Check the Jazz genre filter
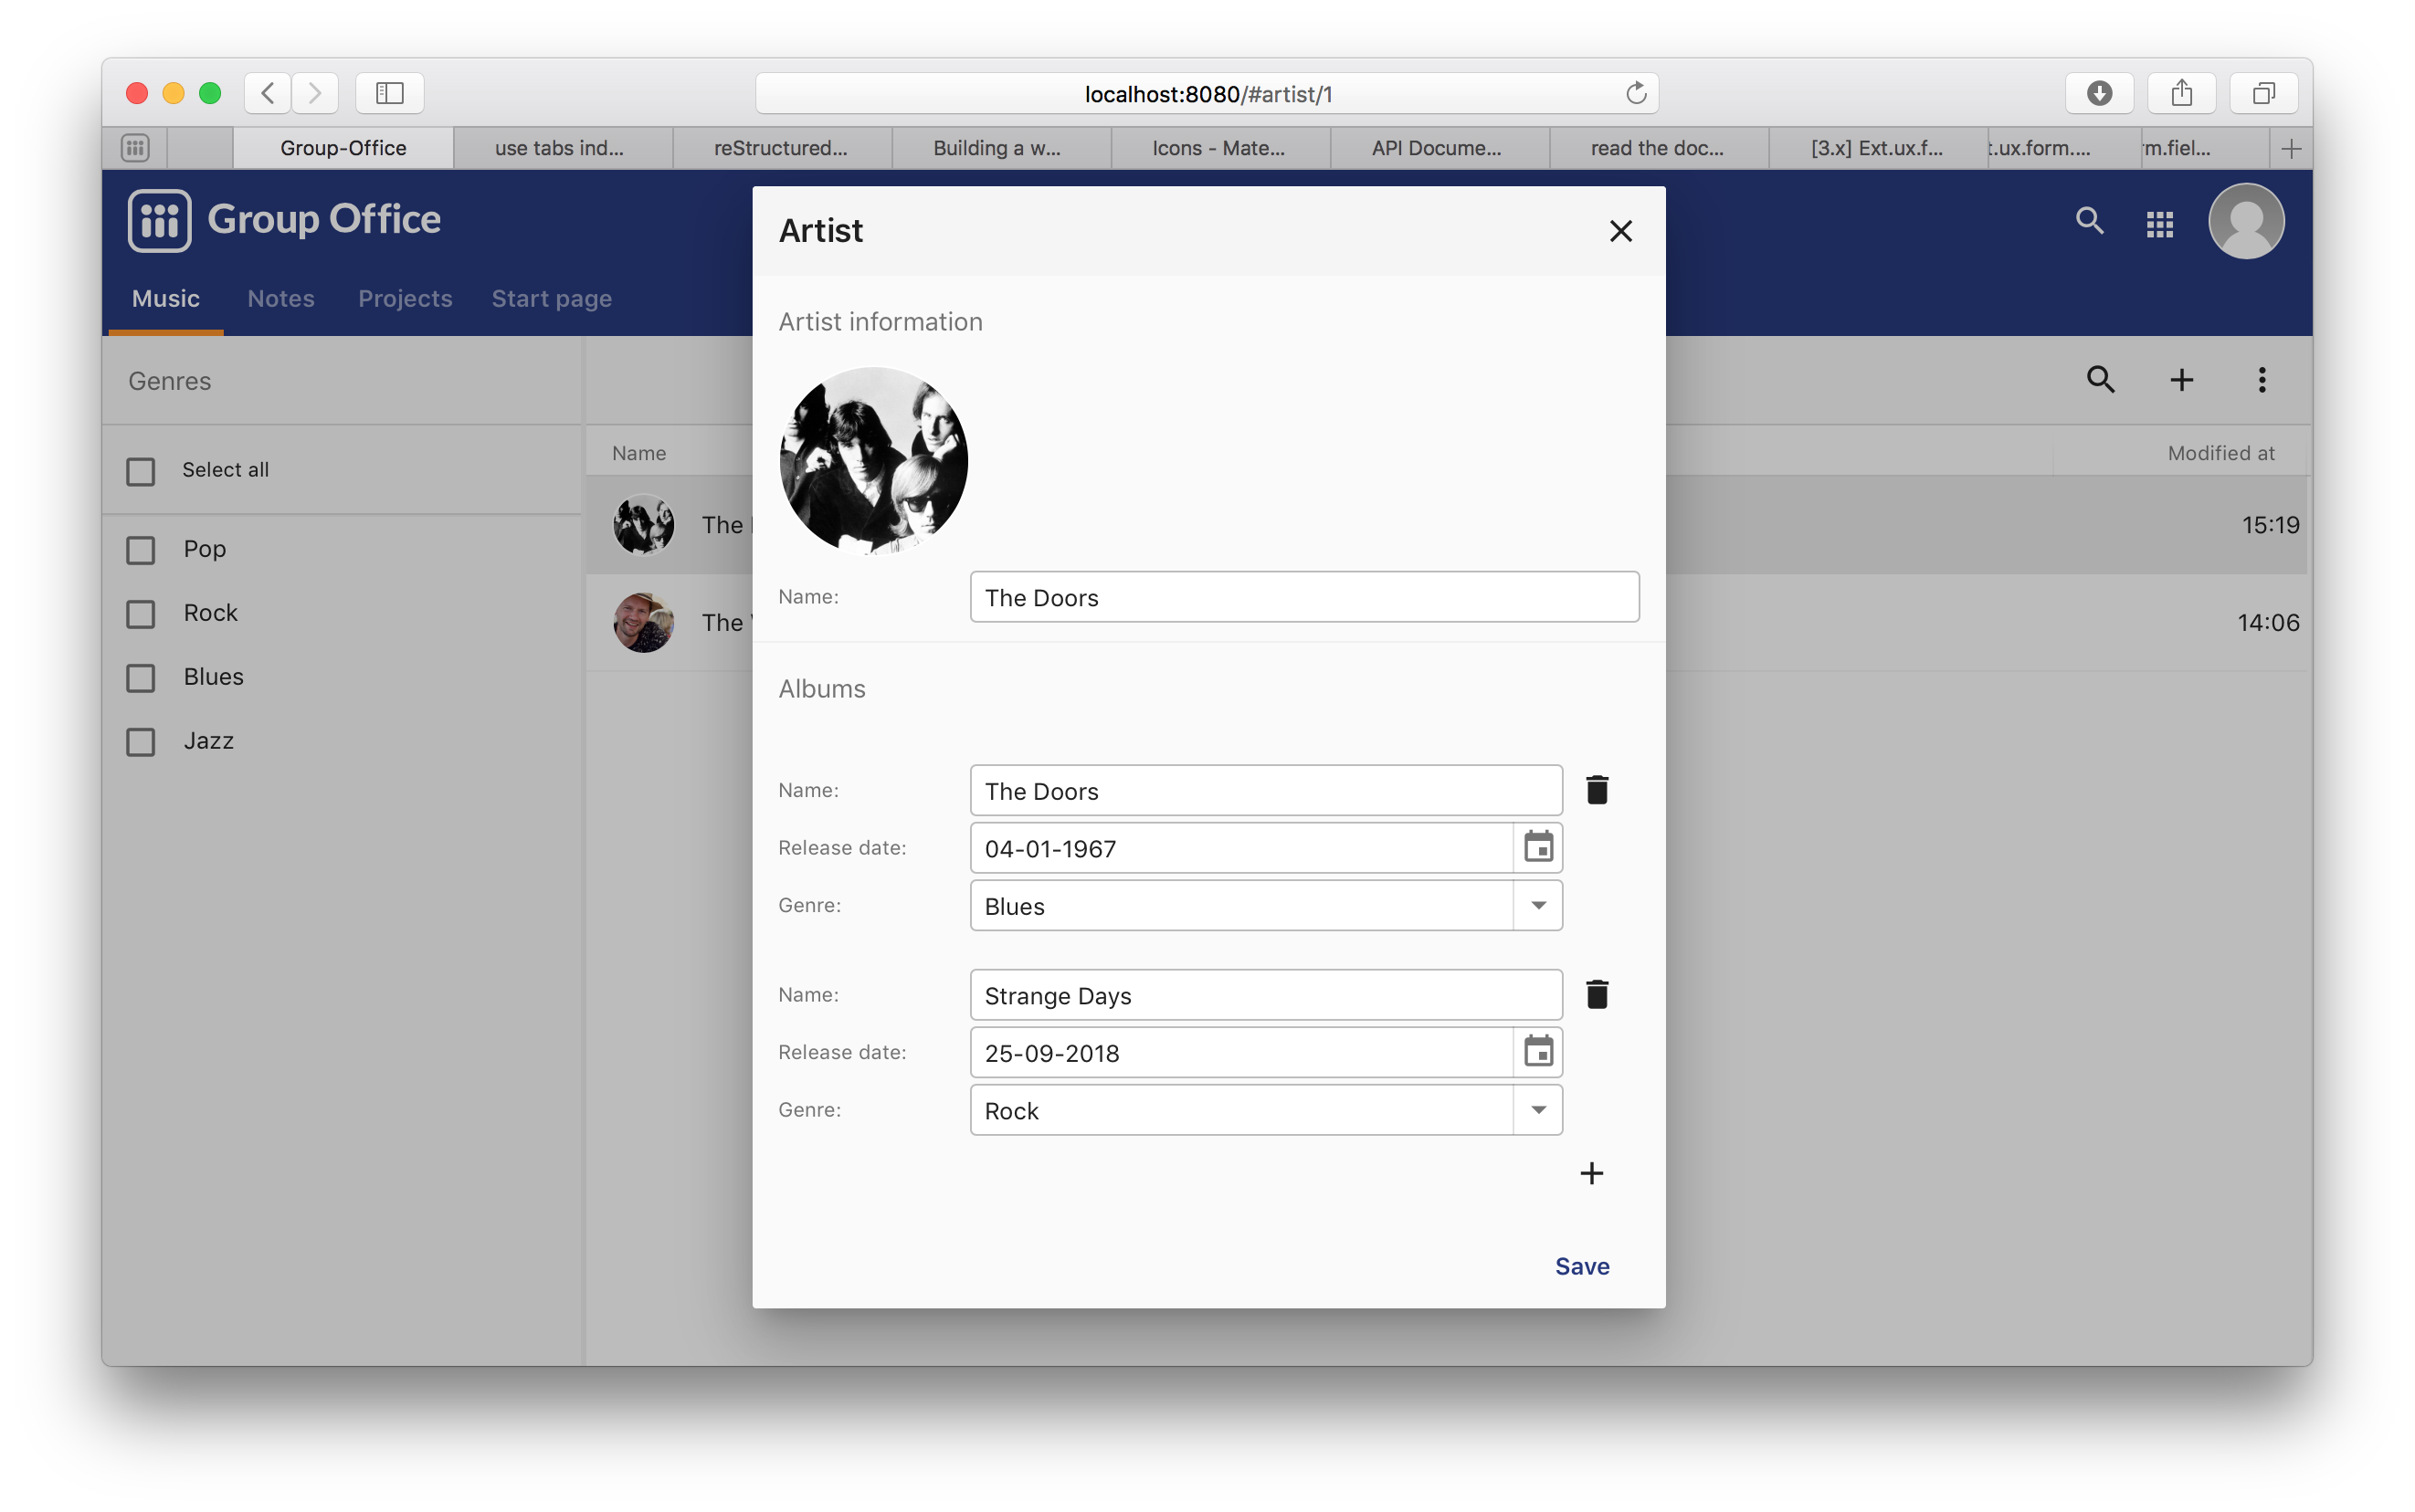 click(x=141, y=741)
